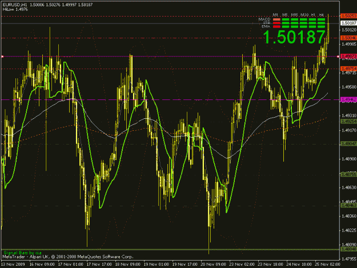Click the green 1.48755 price label

tap(348, 174)
